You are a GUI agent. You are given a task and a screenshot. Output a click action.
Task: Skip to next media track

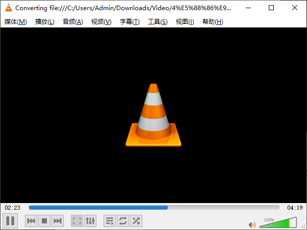pos(58,221)
